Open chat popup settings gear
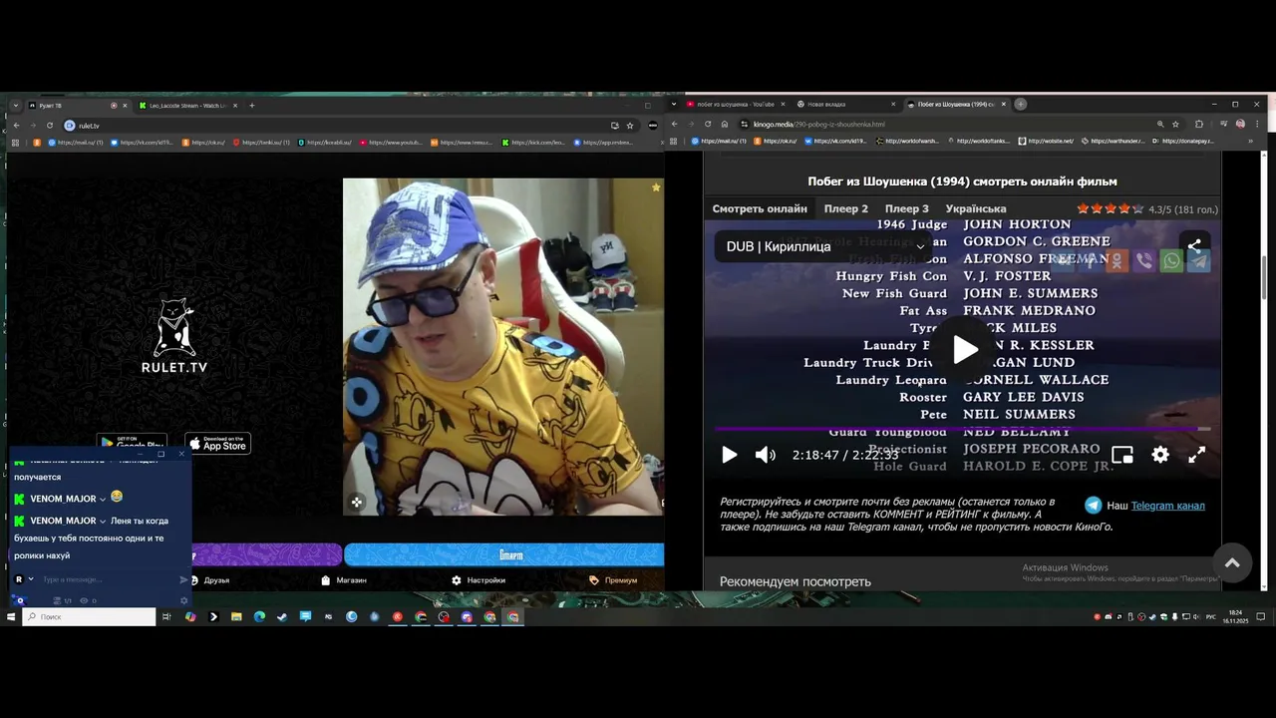Viewport: 1276px width, 718px height. [x=183, y=600]
